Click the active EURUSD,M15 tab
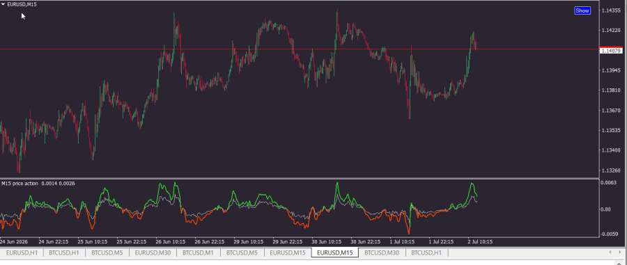Image resolution: width=627 pixels, height=265 pixels. click(x=334, y=252)
